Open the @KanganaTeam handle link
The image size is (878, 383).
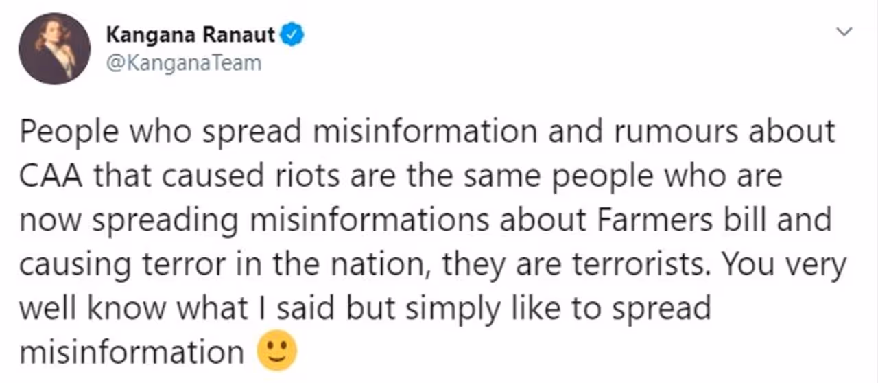point(184,63)
